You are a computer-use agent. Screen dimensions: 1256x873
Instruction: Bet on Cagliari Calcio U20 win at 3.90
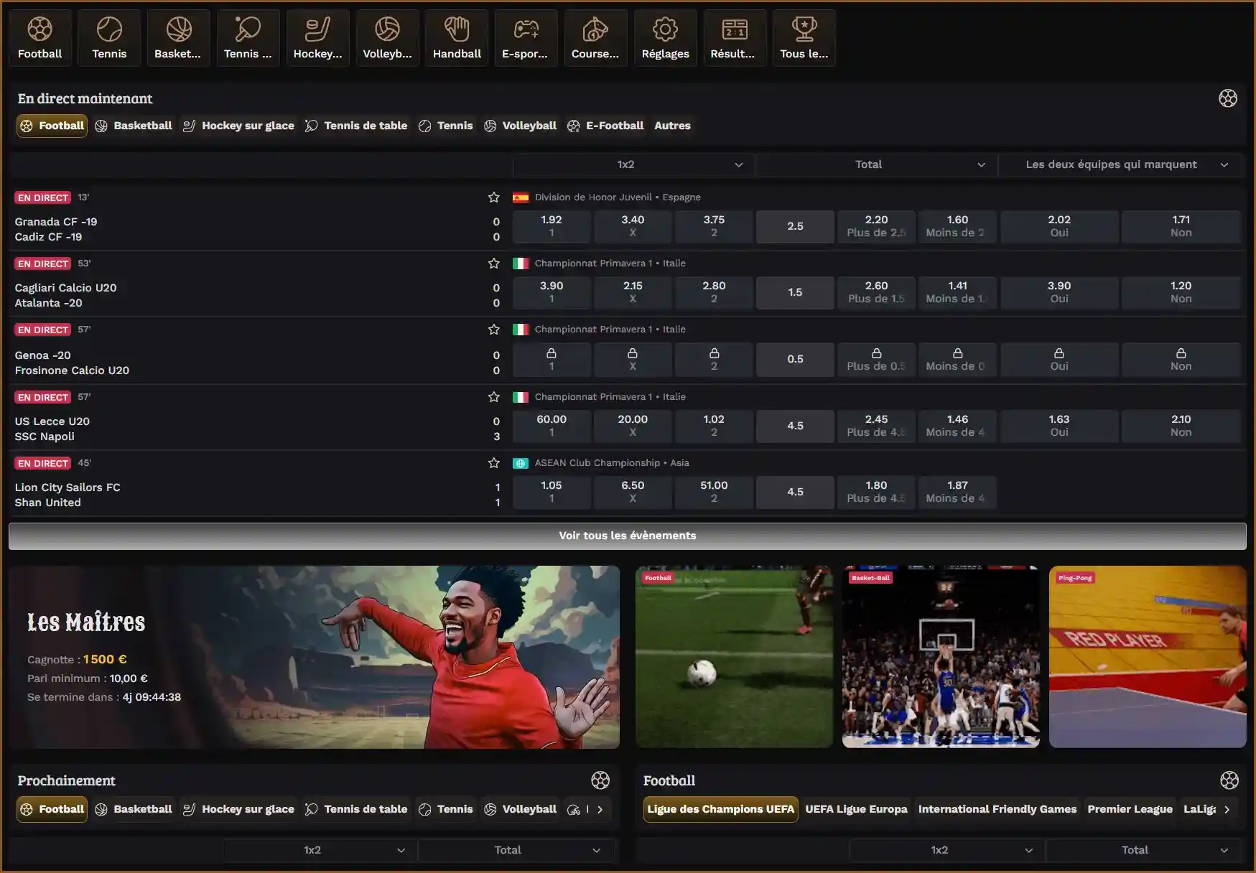click(x=551, y=292)
